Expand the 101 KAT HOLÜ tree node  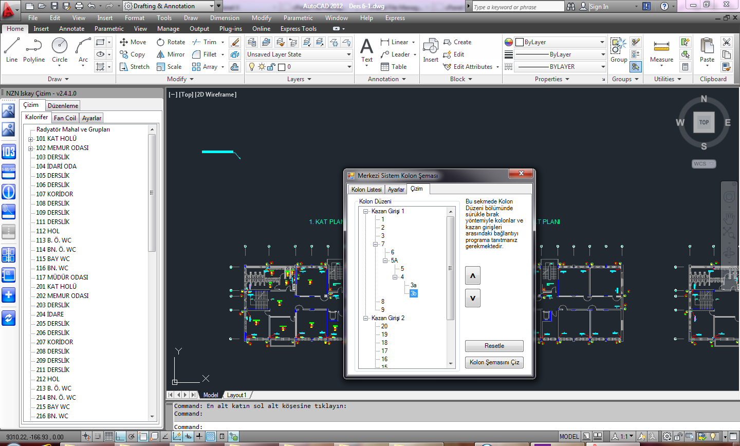31,139
